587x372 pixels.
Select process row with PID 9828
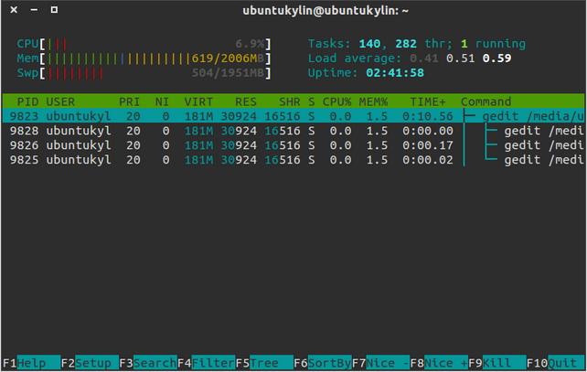pos(293,131)
